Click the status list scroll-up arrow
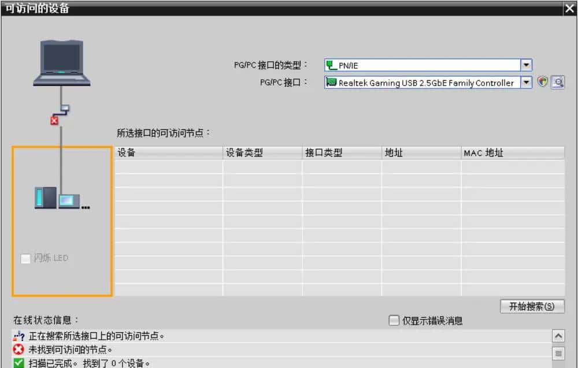 [558, 336]
